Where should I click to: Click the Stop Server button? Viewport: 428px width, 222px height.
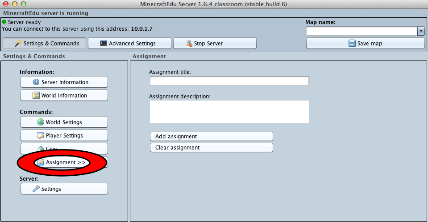click(x=215, y=43)
